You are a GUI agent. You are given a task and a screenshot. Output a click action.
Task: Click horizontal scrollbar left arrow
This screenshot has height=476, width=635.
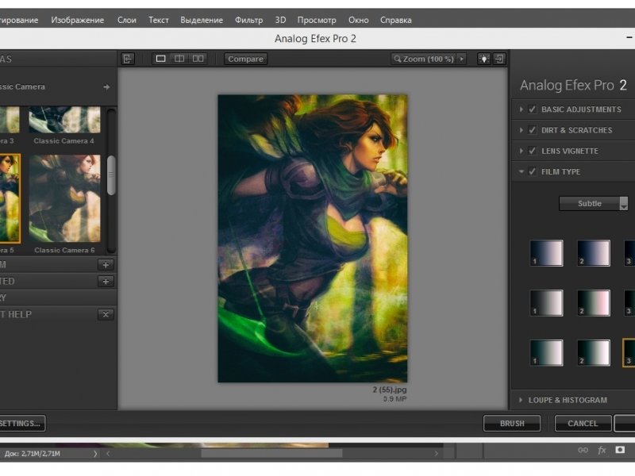click(x=108, y=454)
